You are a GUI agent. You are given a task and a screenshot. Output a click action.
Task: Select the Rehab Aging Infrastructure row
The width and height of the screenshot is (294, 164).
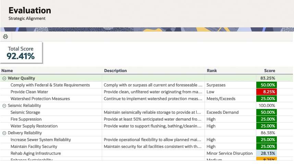pos(36,153)
